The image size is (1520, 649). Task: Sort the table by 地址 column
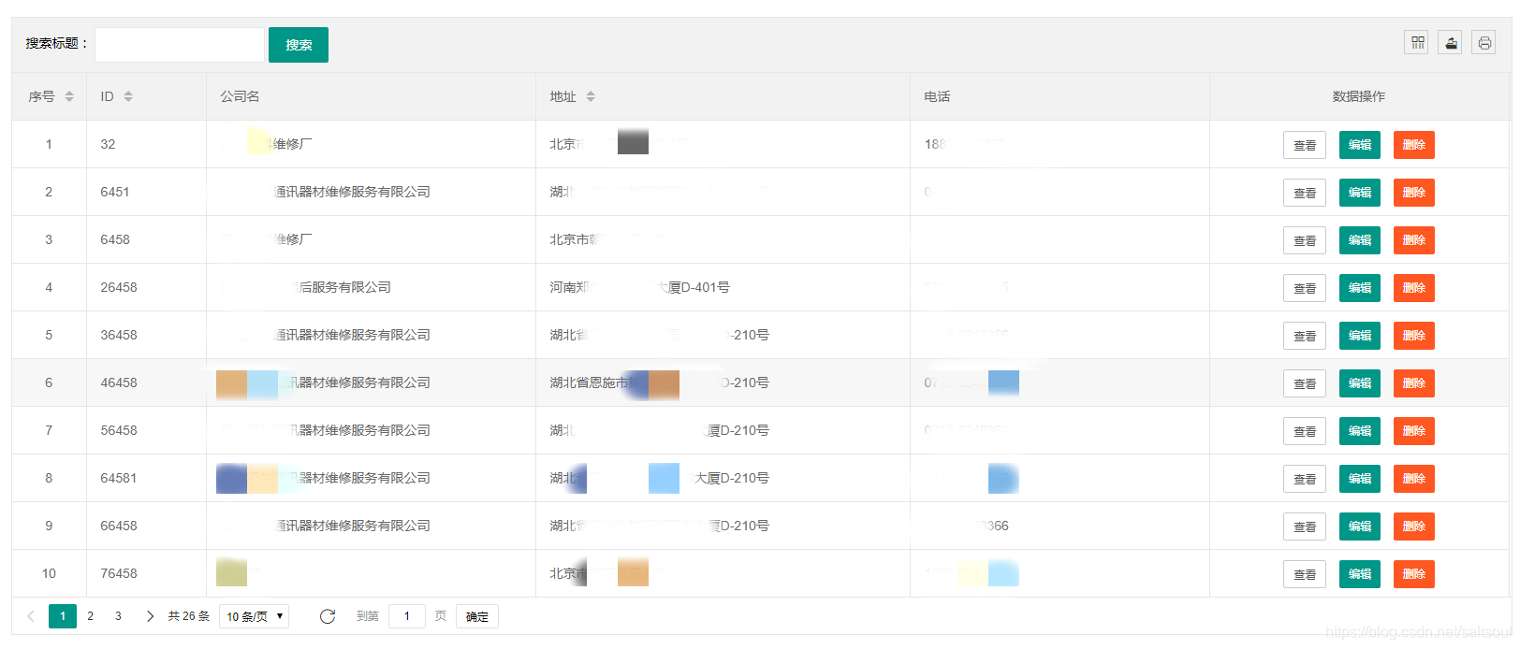591,96
